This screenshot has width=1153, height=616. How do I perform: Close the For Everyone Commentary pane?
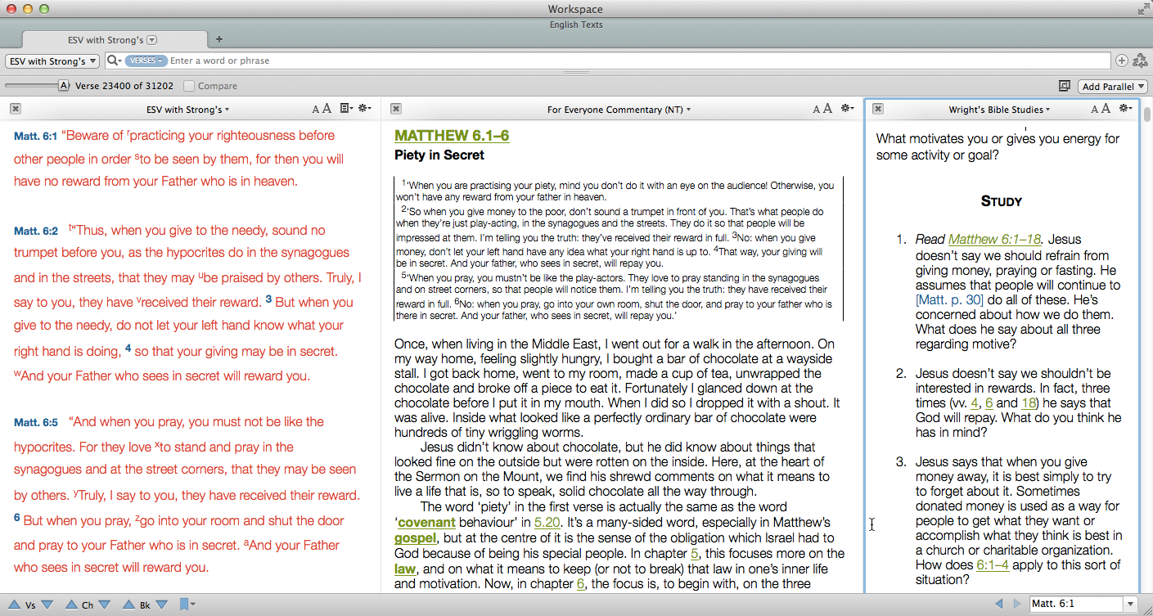pos(396,109)
